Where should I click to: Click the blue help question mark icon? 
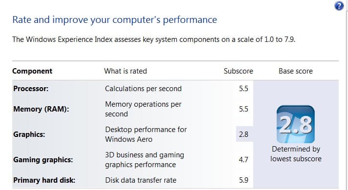pos(339,6)
